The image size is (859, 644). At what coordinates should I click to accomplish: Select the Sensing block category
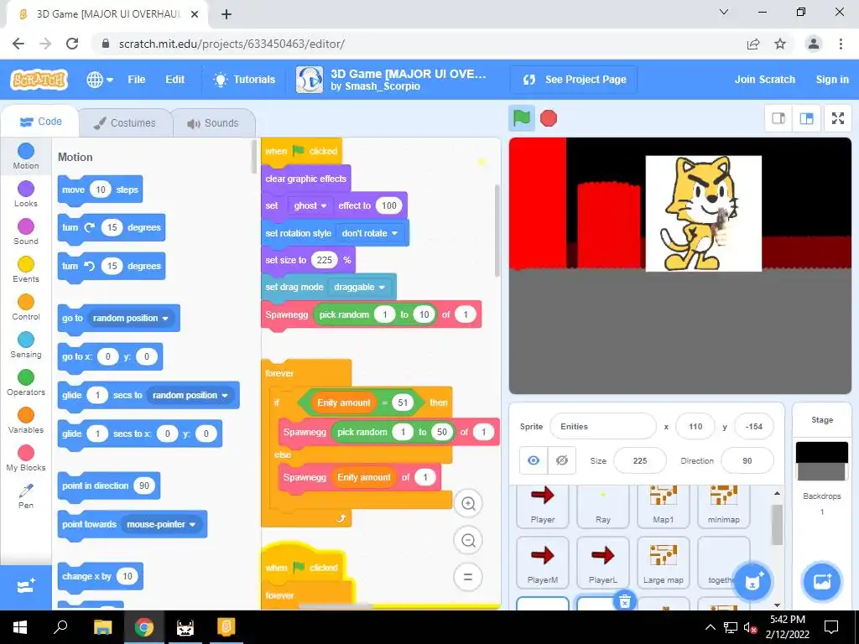[x=26, y=345]
